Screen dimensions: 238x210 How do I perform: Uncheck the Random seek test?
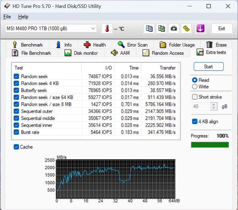click(16, 76)
